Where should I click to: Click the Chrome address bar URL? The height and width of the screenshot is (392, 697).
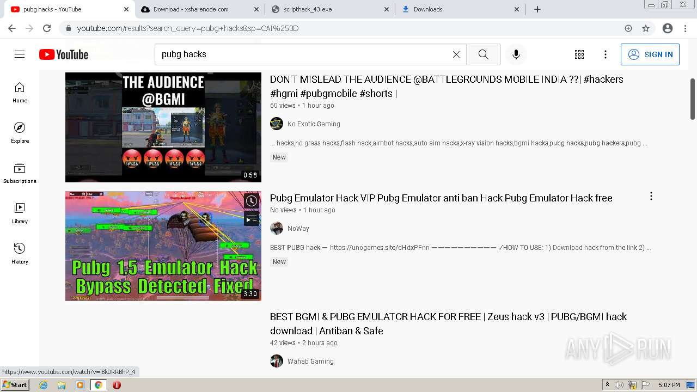[x=188, y=28]
